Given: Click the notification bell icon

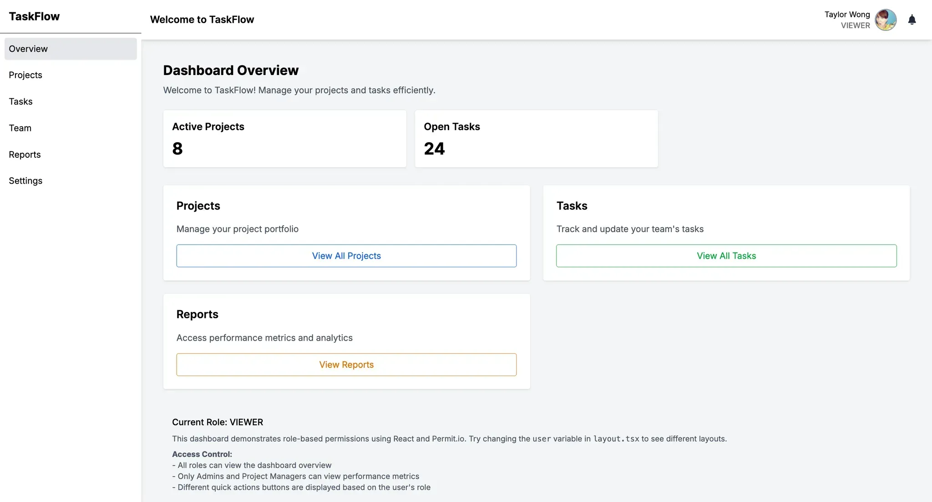Looking at the screenshot, I should 912,20.
